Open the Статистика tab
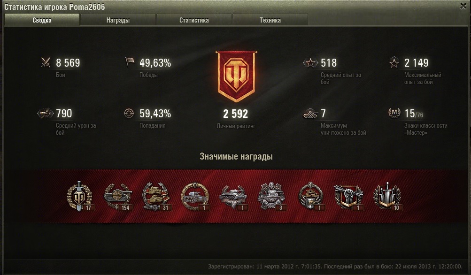Image resolution: width=471 pixels, height=275 pixels. (x=194, y=20)
